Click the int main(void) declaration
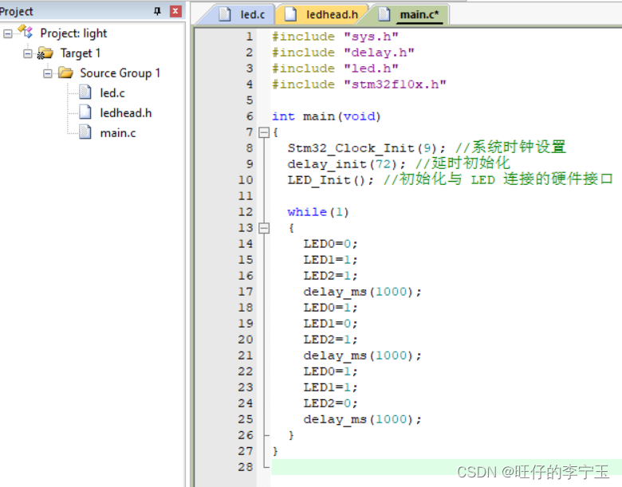The width and height of the screenshot is (622, 487). click(x=326, y=116)
